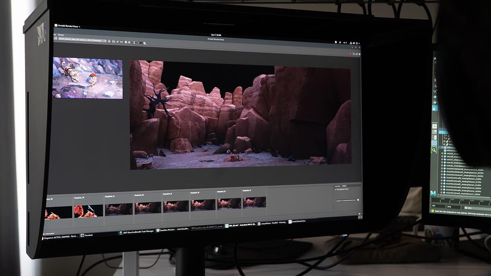491x276 pixels.
Task: Start the render with the red play icon
Action: 350,54
